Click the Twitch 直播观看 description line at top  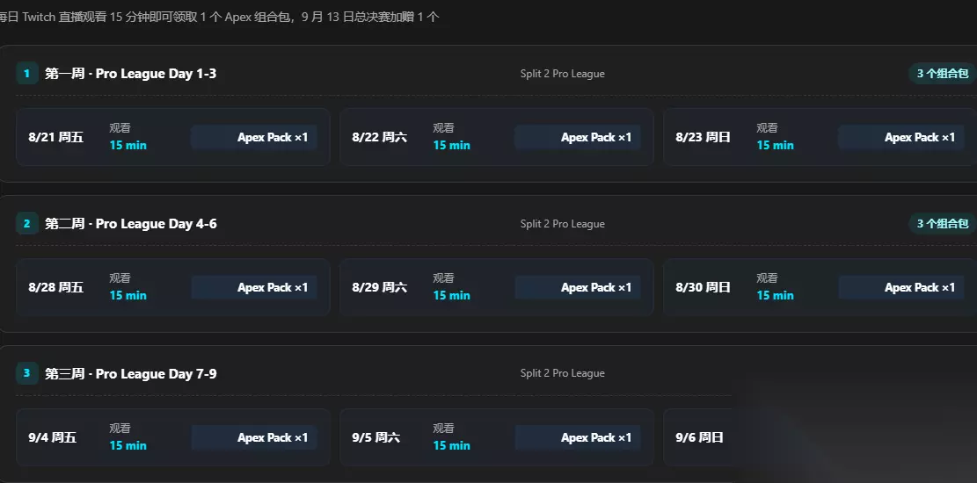tap(219, 17)
